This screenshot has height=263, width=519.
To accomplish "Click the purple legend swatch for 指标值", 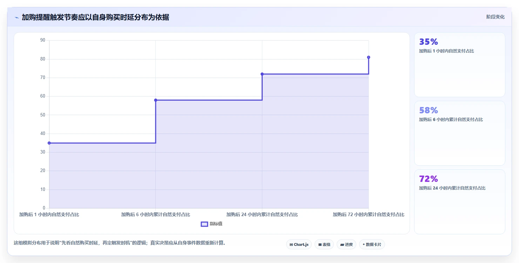I will coord(204,224).
